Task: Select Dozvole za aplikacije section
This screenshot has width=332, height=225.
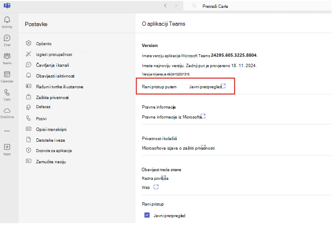Action: [x=54, y=151]
